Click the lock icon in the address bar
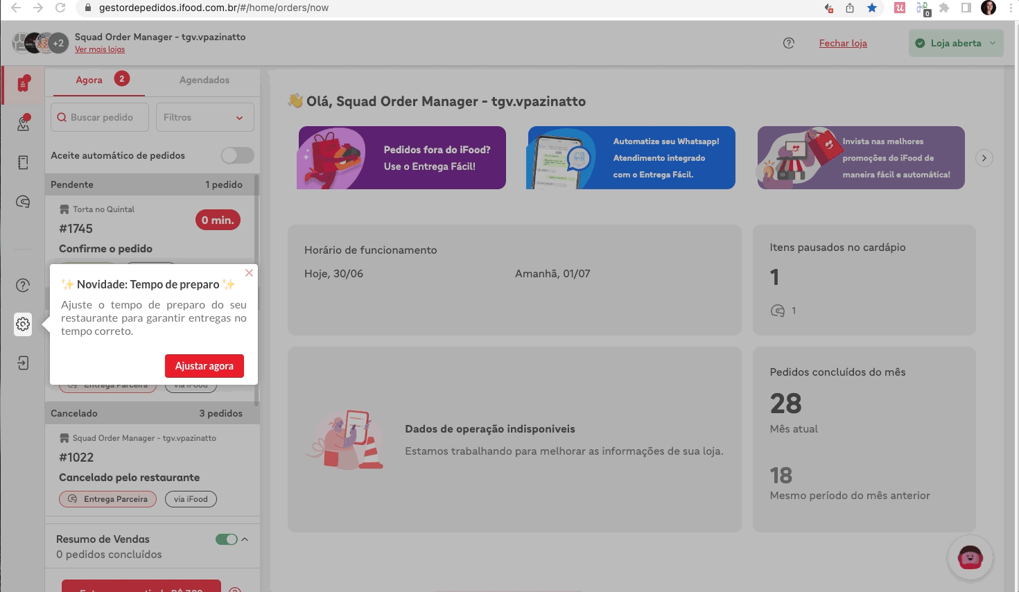 tap(87, 8)
